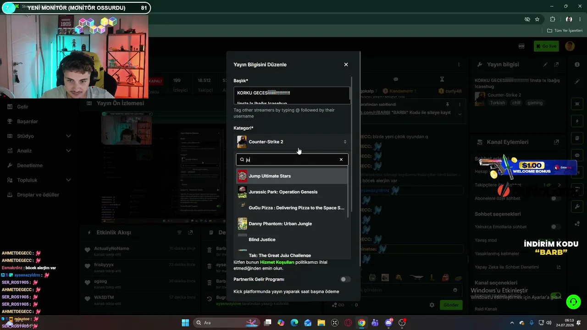This screenshot has height=330, width=587.
Task: Open the browser Extensions puzzle icon
Action: (x=553, y=19)
